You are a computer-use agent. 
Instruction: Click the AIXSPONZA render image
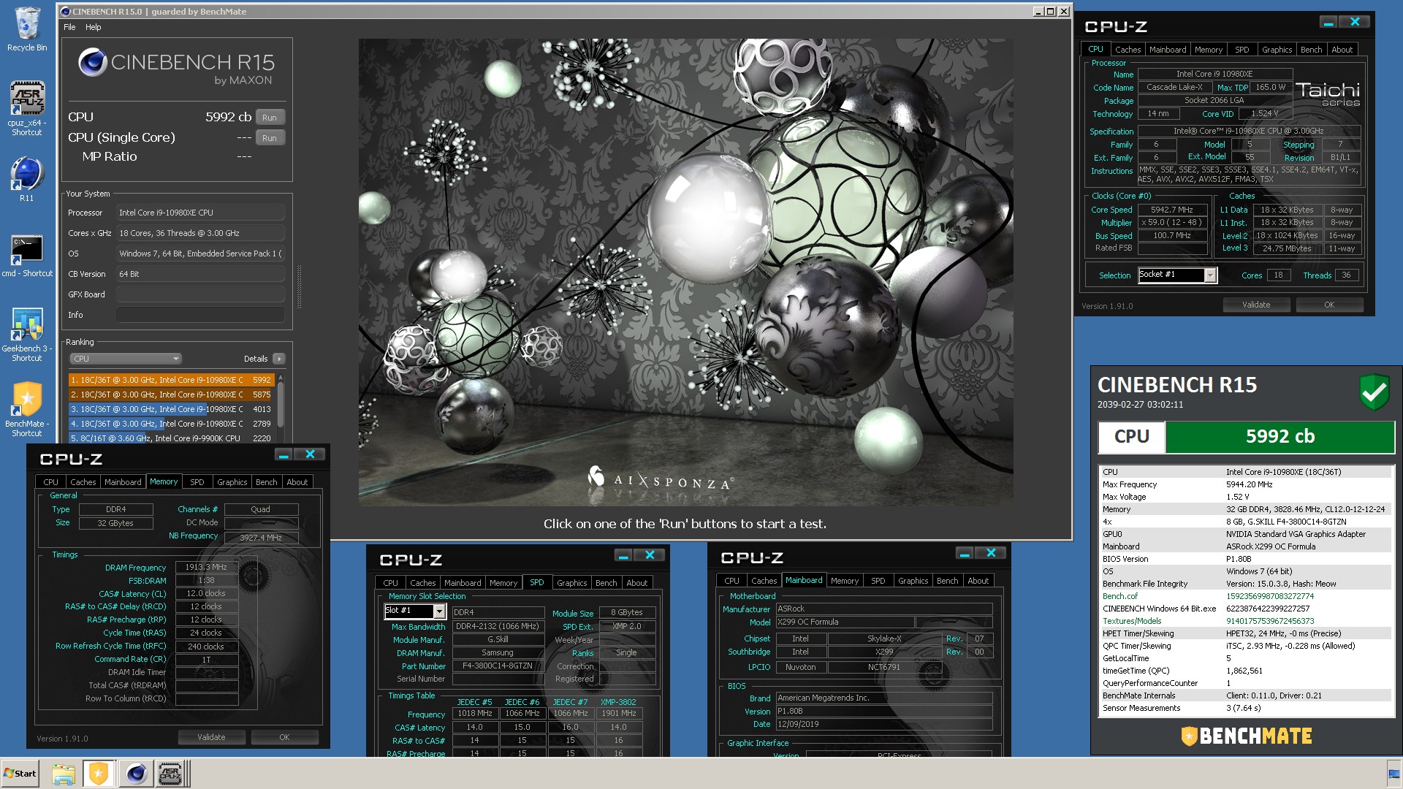point(685,272)
